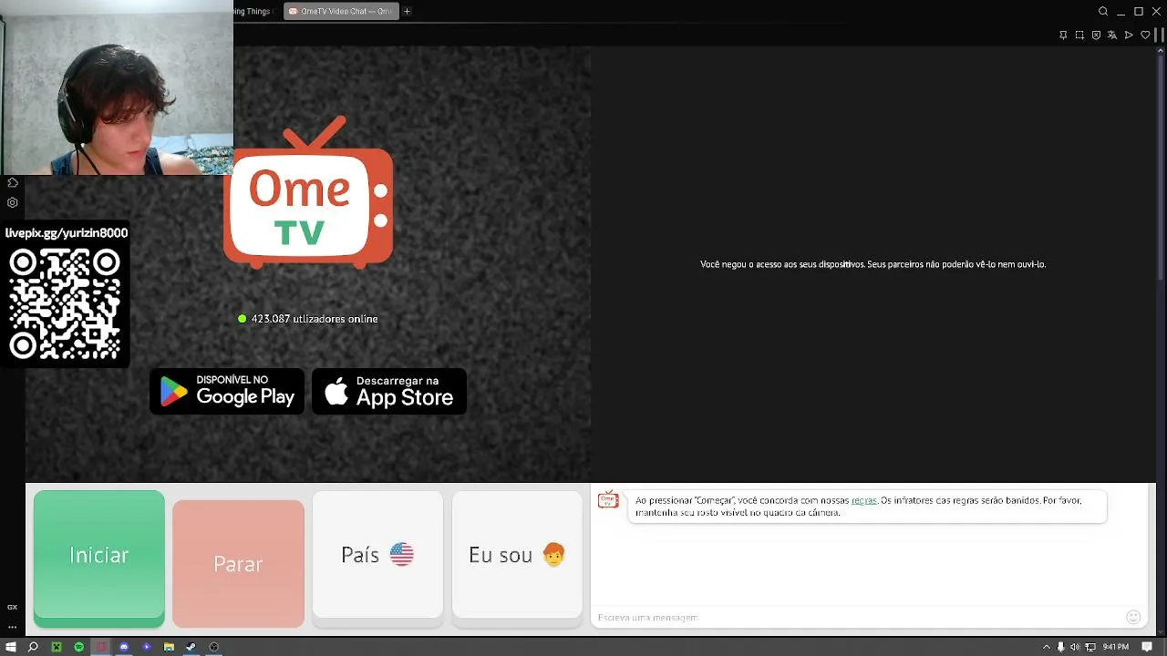The image size is (1167, 656).
Task: Click the sidebar icon above the gear
Action: pyautogui.click(x=12, y=182)
